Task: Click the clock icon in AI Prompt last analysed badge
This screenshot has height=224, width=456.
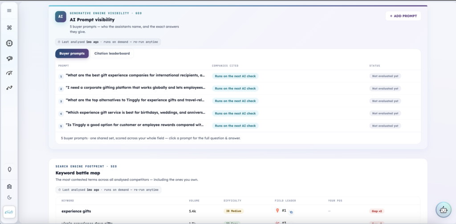Action: (x=59, y=42)
